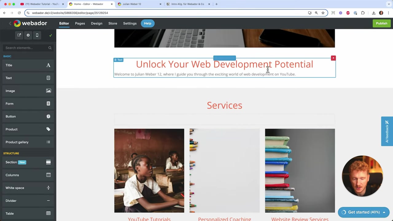Open browser downloads icon

(374, 13)
